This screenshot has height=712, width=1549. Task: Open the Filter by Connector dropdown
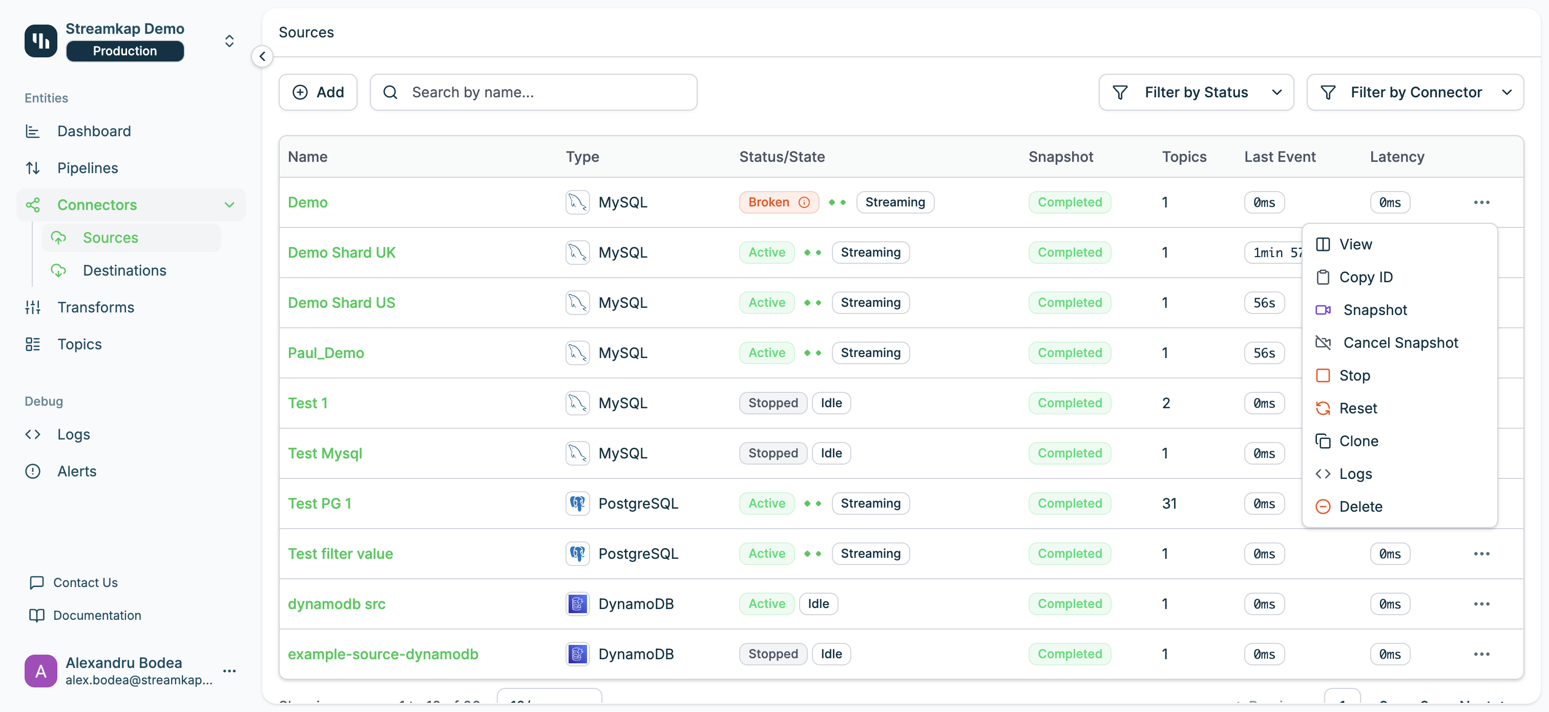coord(1414,92)
